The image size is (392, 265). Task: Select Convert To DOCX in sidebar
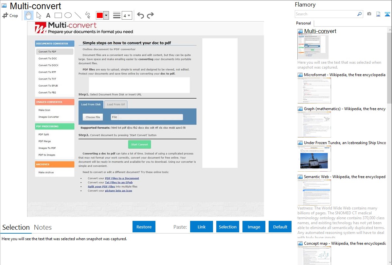click(48, 65)
